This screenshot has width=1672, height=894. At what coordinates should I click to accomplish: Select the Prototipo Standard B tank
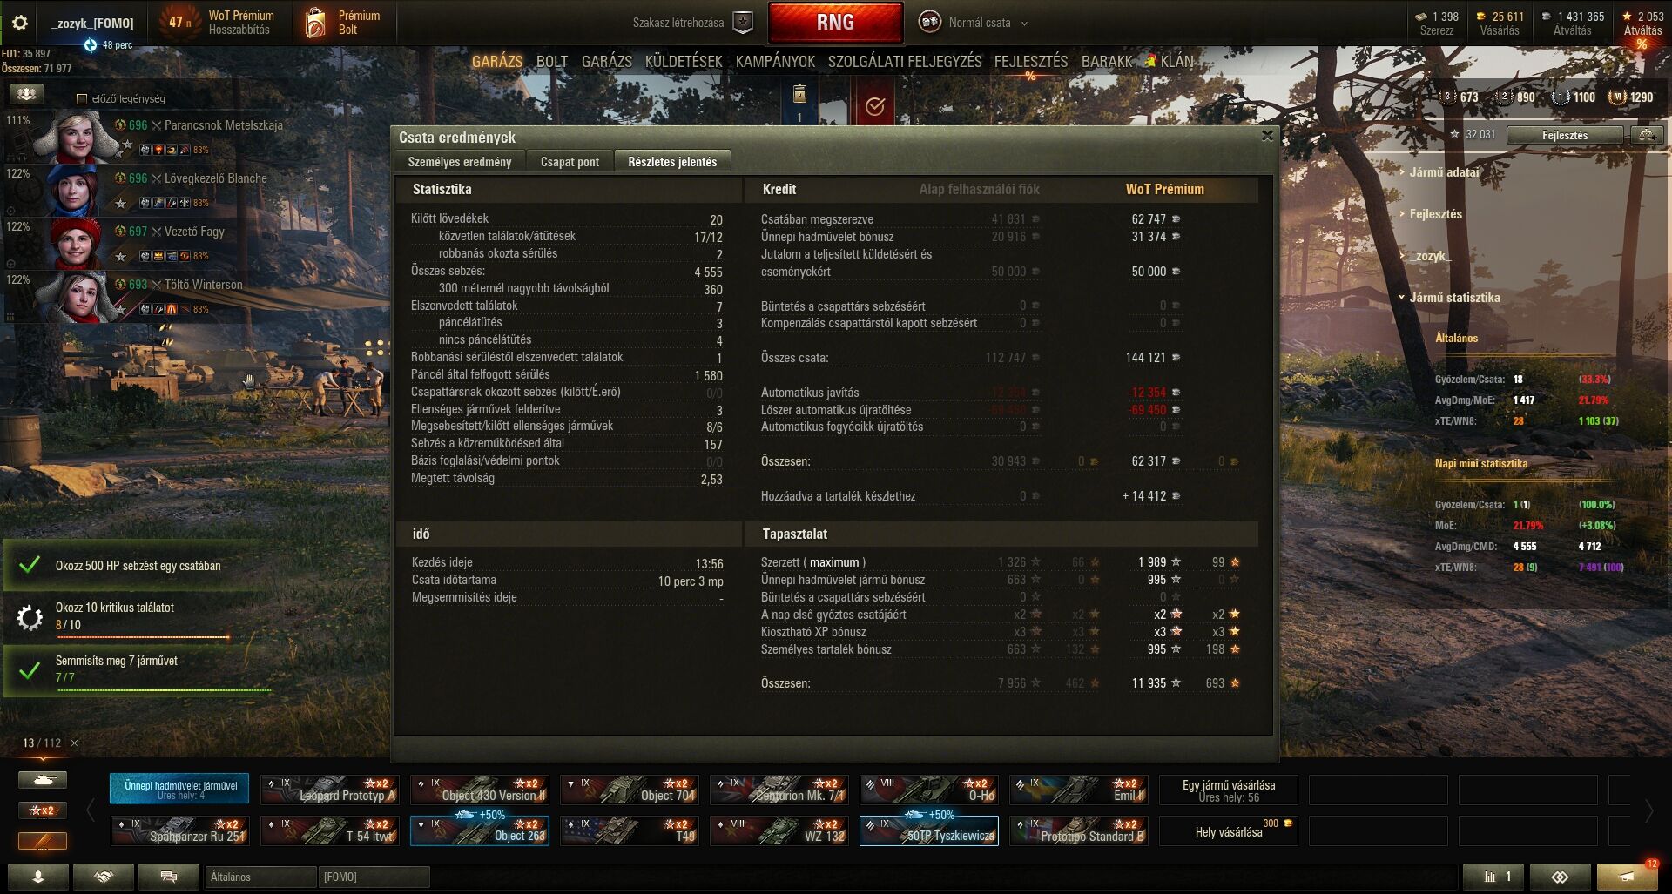[1079, 830]
